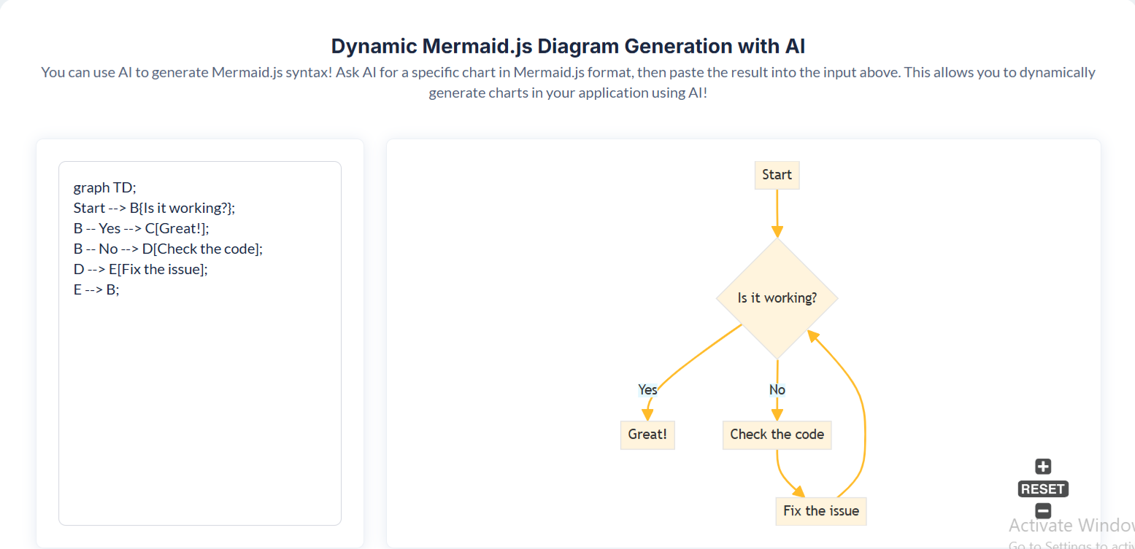Viewport: 1135px width, 549px height.
Task: Zoom out with the minus icon
Action: [x=1043, y=511]
